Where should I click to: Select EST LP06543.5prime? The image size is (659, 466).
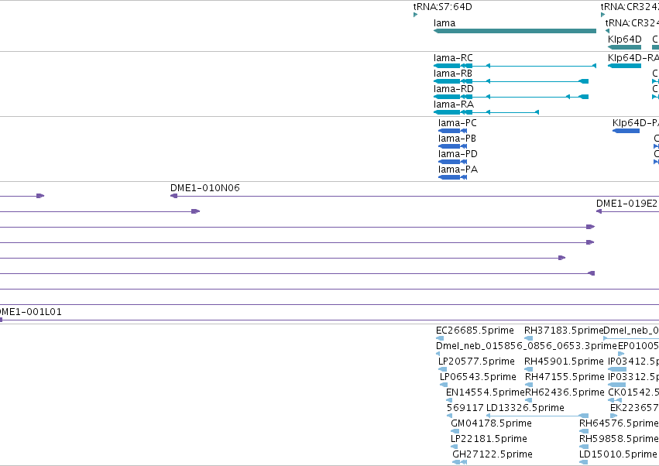tap(478, 377)
